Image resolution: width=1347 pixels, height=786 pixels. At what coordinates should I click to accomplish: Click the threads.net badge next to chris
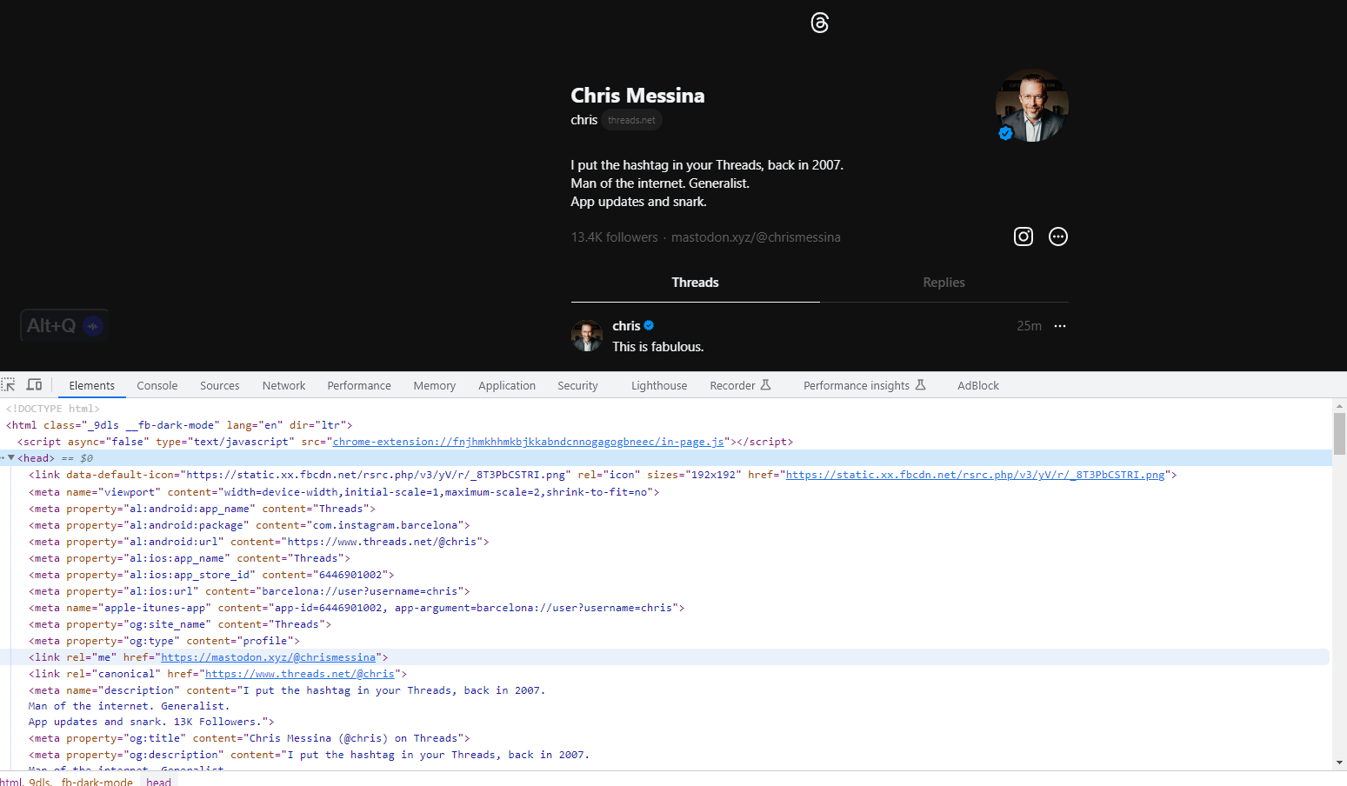[632, 120]
